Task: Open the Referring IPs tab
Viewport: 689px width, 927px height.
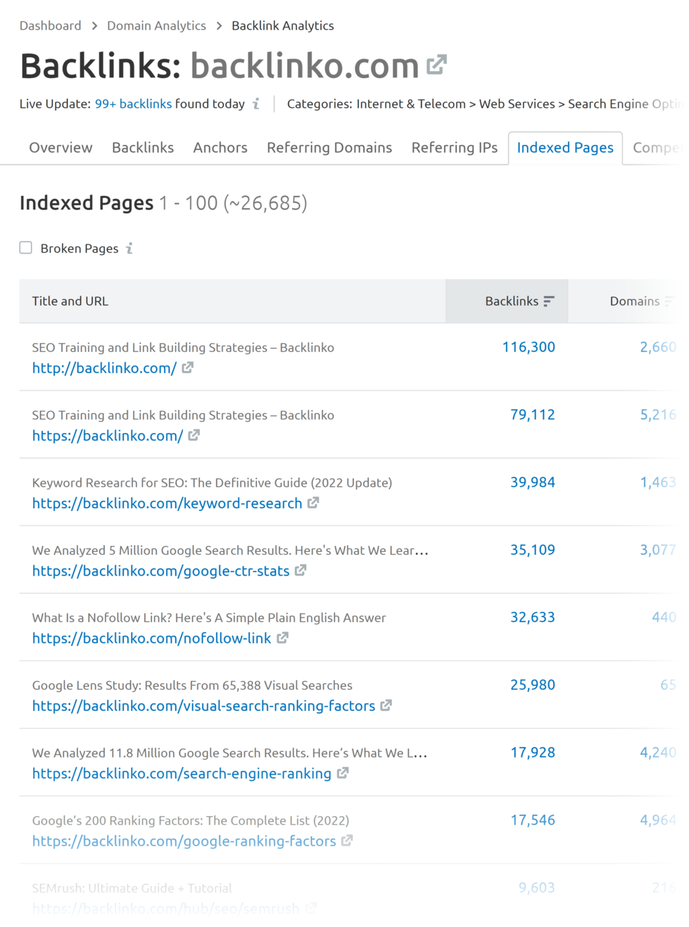Action: [454, 147]
